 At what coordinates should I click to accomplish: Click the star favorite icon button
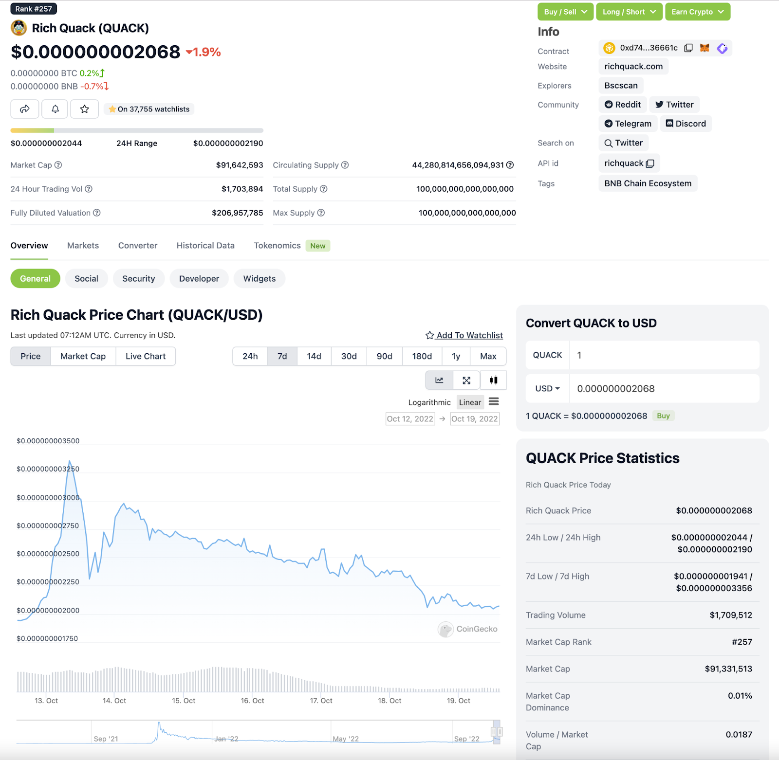coord(85,109)
